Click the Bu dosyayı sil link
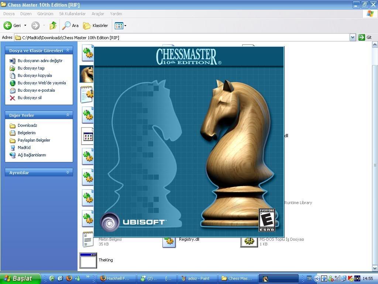Image resolution: width=378 pixels, height=284 pixels. click(x=30, y=98)
